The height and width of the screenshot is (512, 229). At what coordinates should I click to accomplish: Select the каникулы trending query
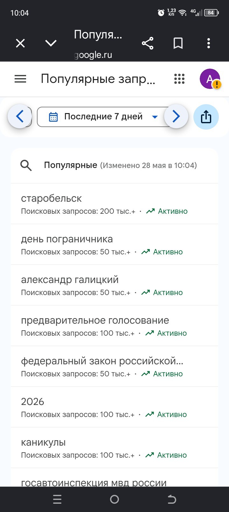pos(114,448)
